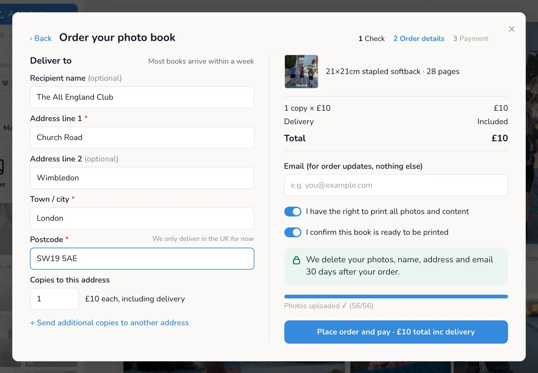Place order and pay £10 total
Image resolution: width=538 pixels, height=373 pixels.
point(396,332)
